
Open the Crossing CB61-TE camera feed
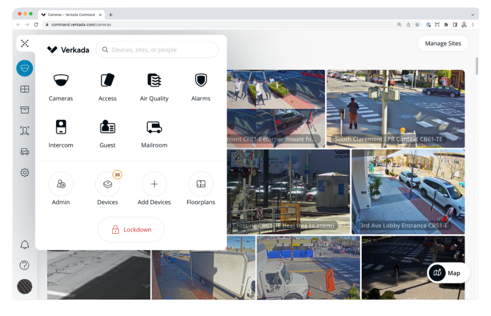[288, 192]
